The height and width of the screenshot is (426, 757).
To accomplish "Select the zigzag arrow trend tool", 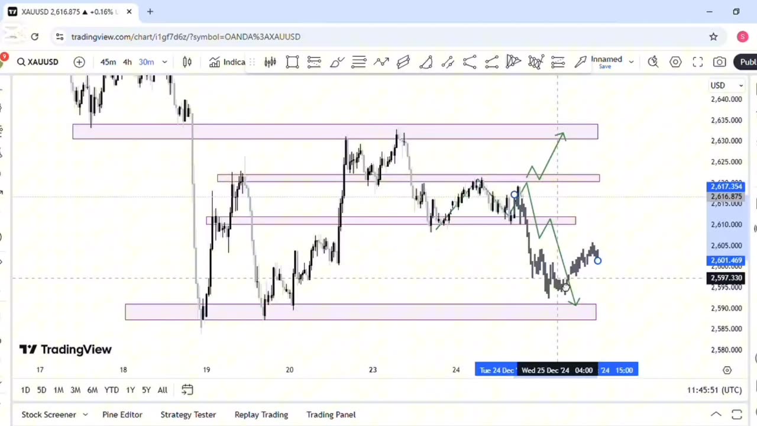I will click(381, 62).
